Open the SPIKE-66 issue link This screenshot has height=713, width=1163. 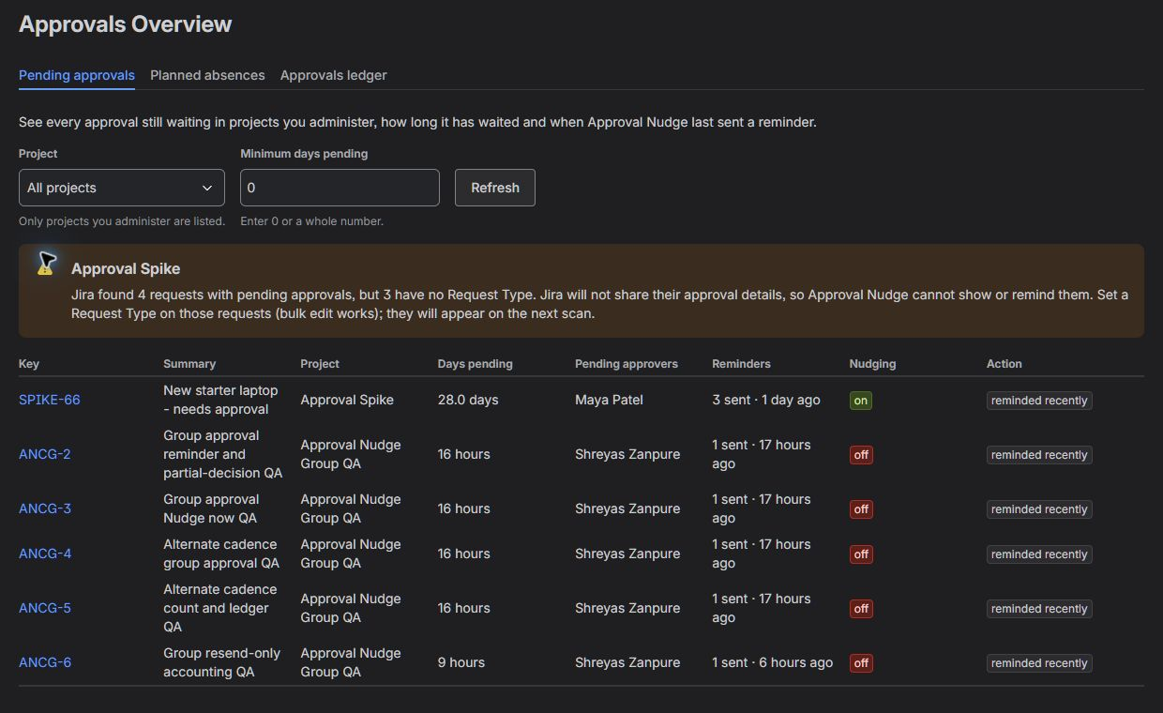click(x=50, y=400)
